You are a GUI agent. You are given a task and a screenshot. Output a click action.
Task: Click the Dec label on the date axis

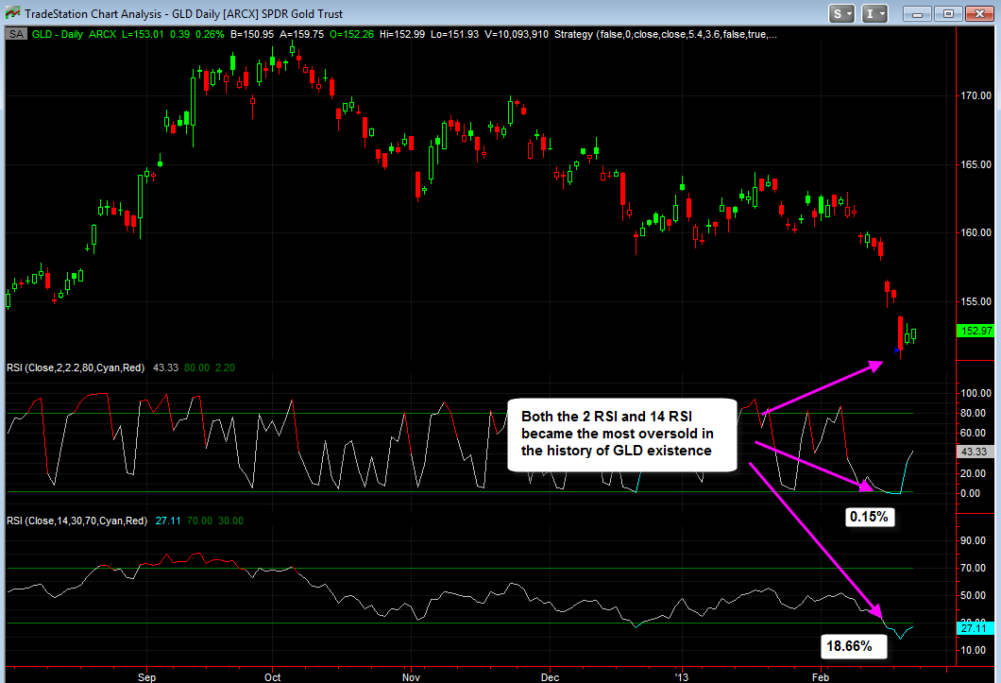(550, 677)
